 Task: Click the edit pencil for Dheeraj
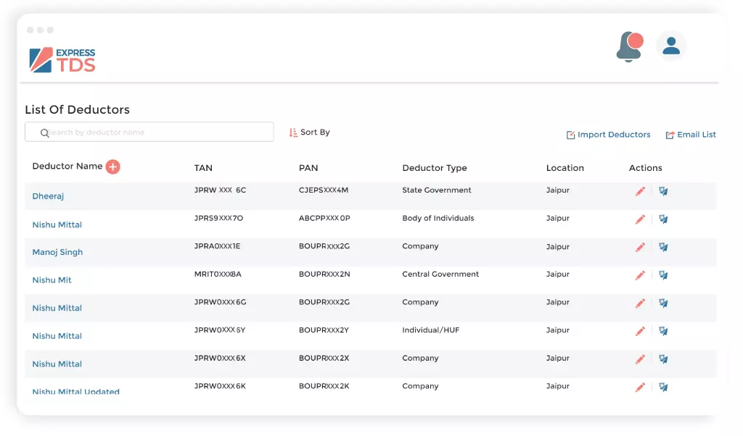(x=640, y=191)
